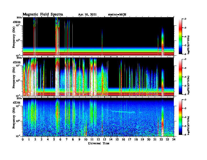Viewport: 207px width, 160px height.
Task: Click hour tick label 20 on time axis
Action: coord(148,139)
